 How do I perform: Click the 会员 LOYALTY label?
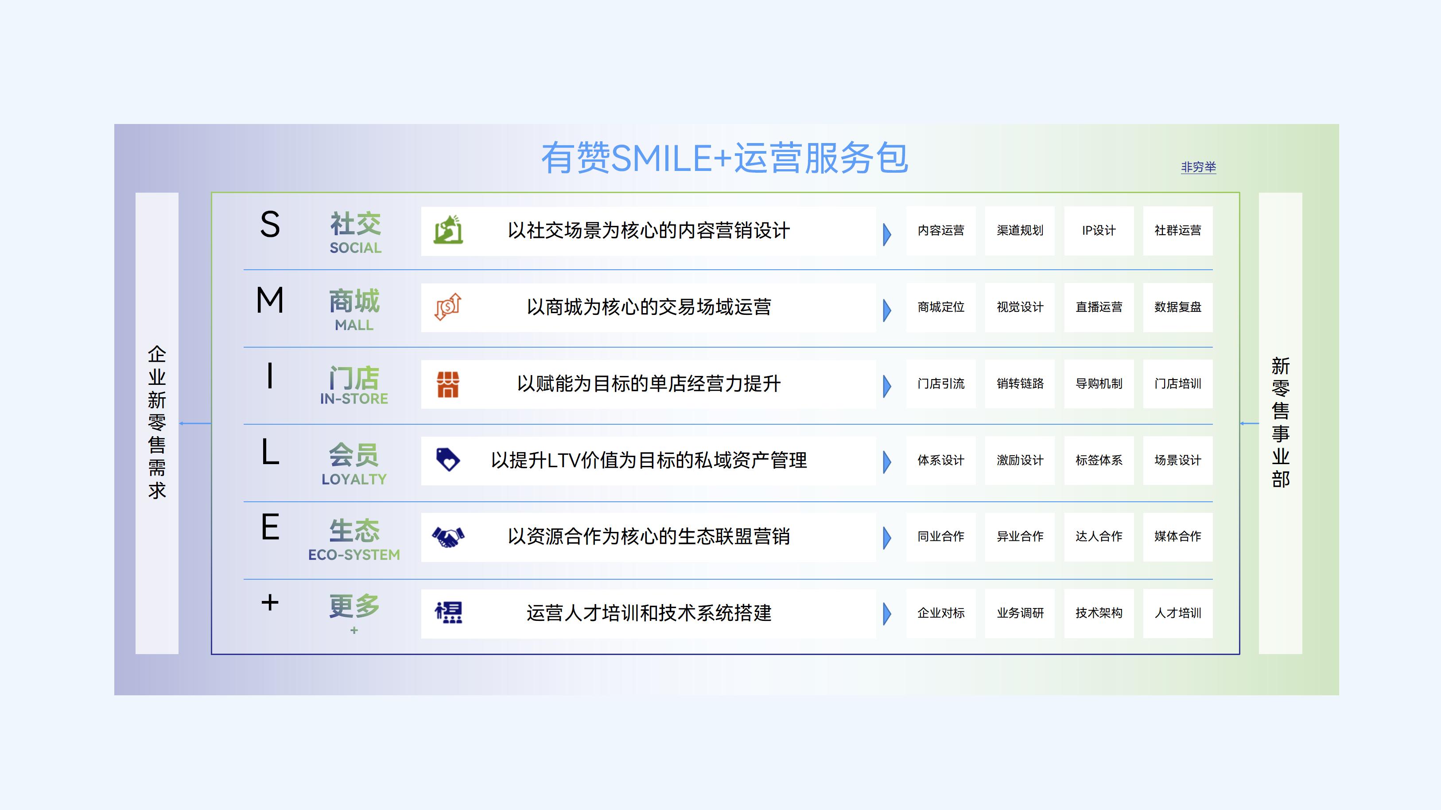(354, 463)
